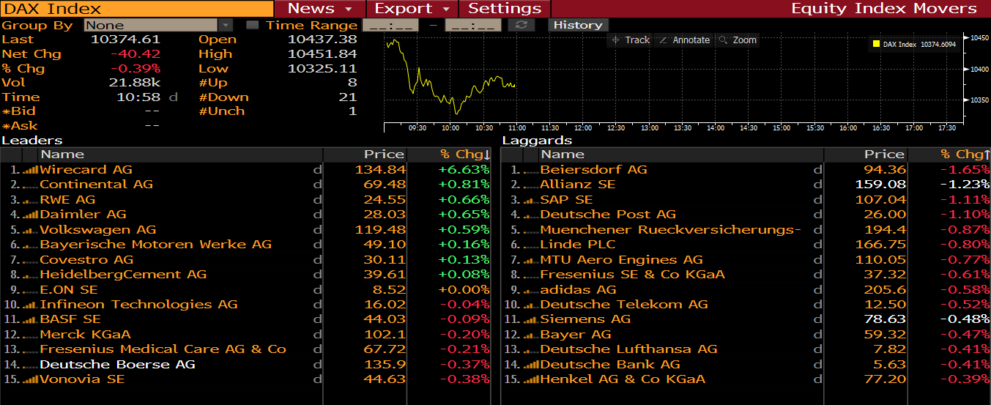Open Deutsche Boerse AG in the Leaders list

117,365
